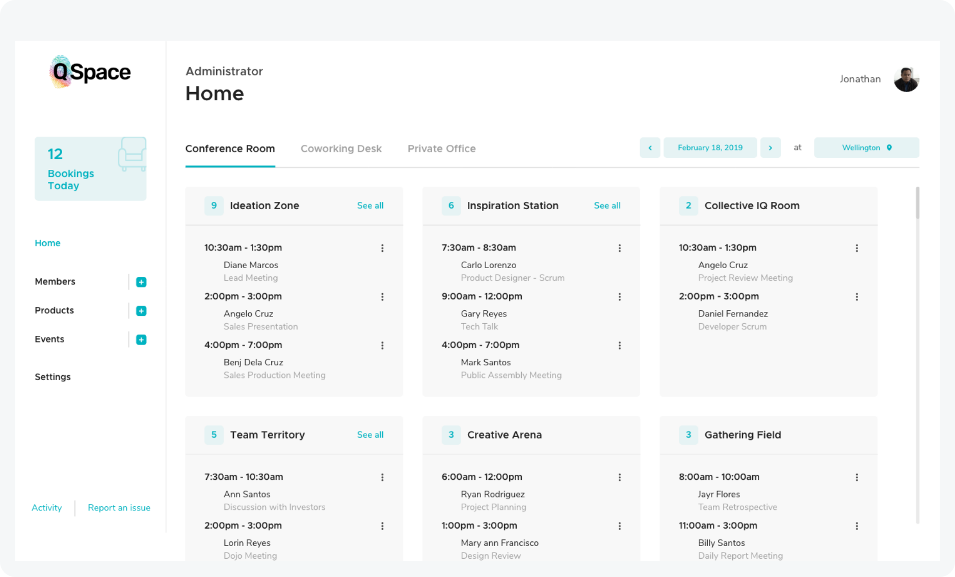Viewport: 955px width, 577px height.
Task: See all Team Territory bookings
Action: (370, 435)
